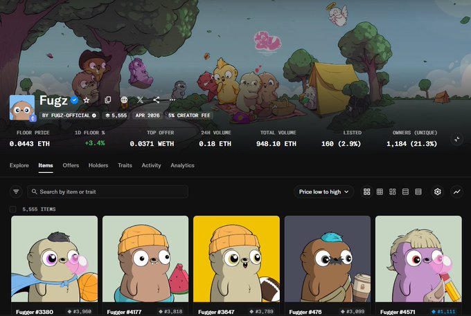This screenshot has height=316, width=471.
Task: Switch to large grid view
Action: coord(367,192)
